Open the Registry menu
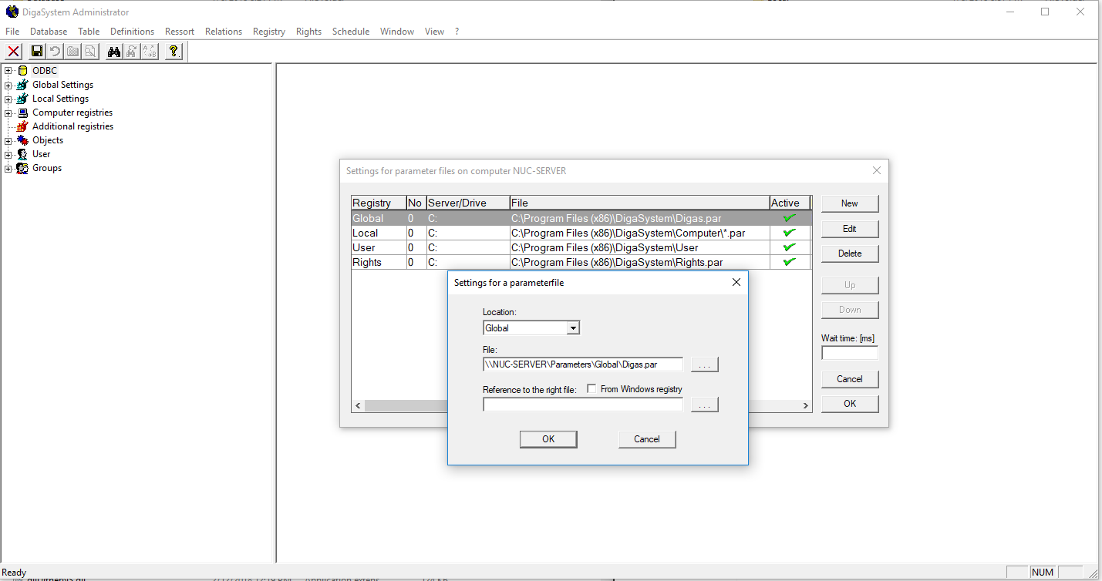Viewport: 1102px width, 581px height. pos(268,32)
